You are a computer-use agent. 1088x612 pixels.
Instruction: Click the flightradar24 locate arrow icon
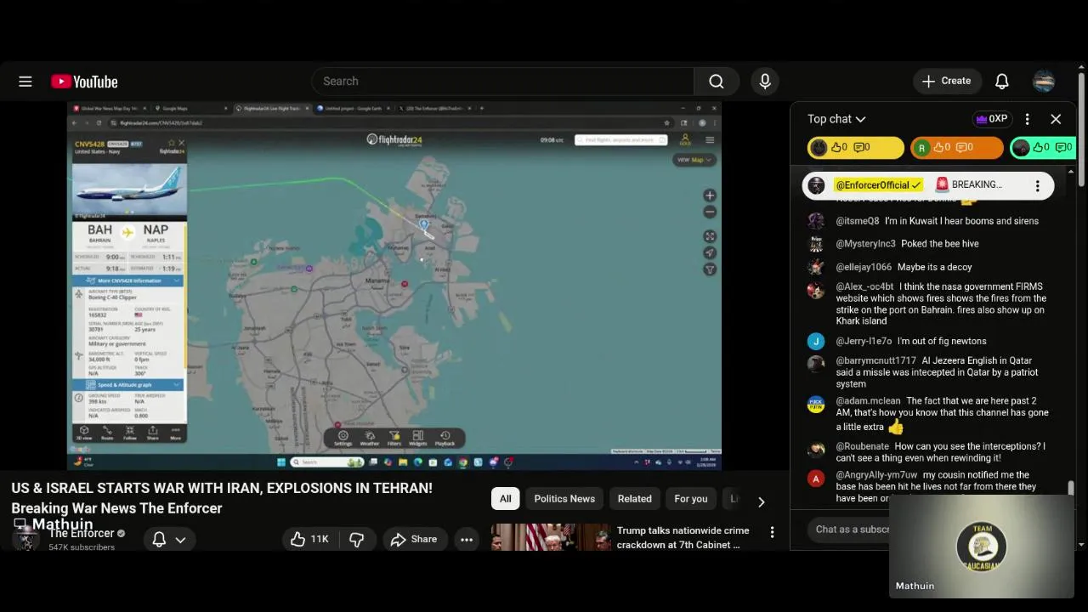(710, 252)
